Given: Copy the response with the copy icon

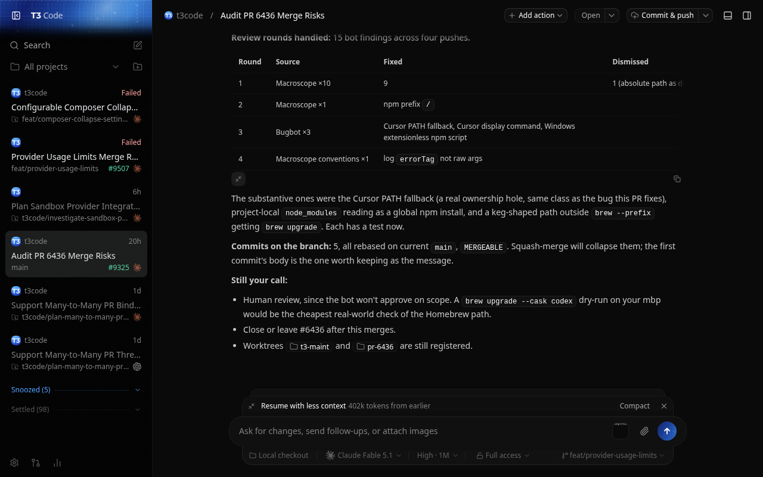Looking at the screenshot, I should pos(677,179).
